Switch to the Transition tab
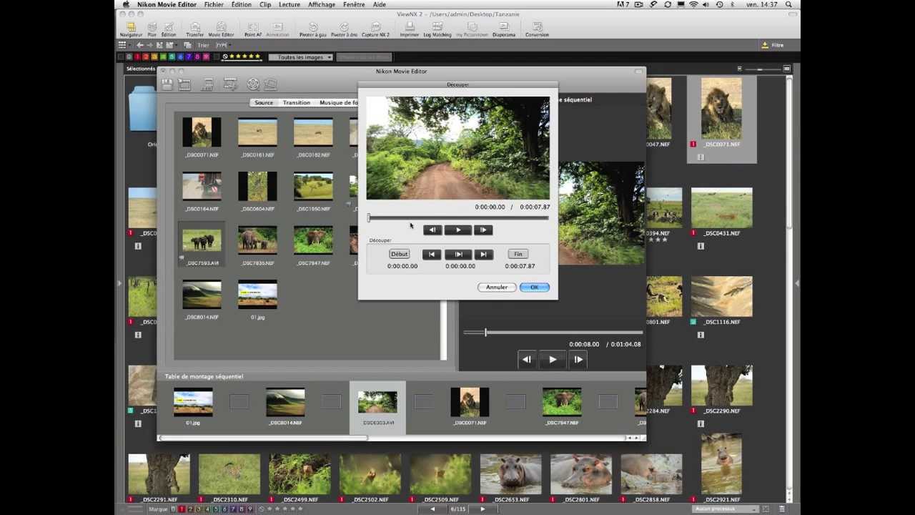 coord(296,103)
